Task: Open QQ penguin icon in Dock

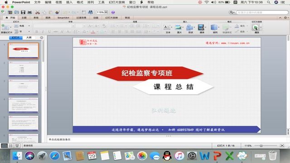Action: tap(167, 156)
